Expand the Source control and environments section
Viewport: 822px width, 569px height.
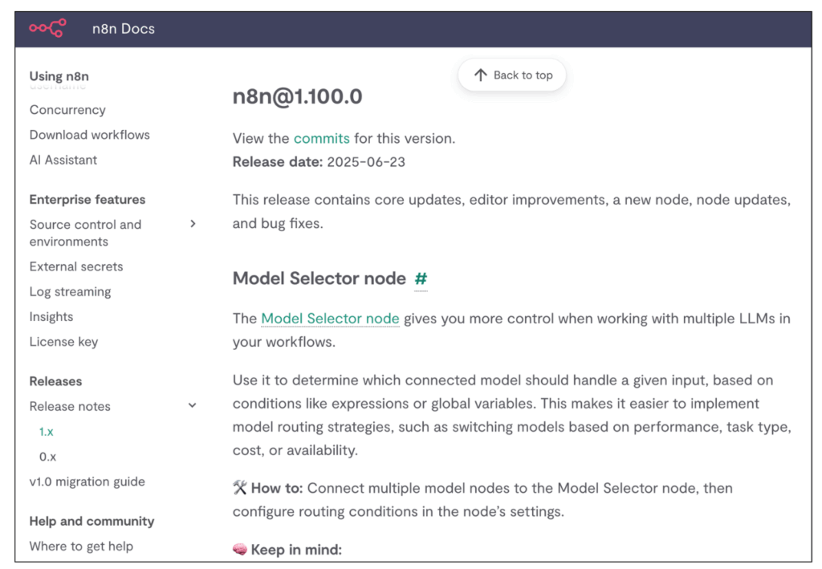(x=193, y=224)
